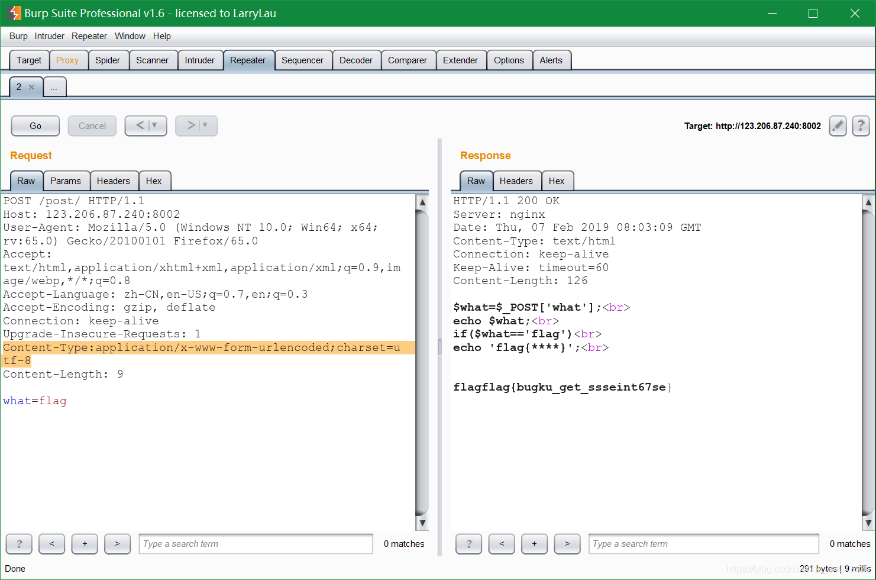Select the Request Headers view tab
The width and height of the screenshot is (876, 580).
114,181
